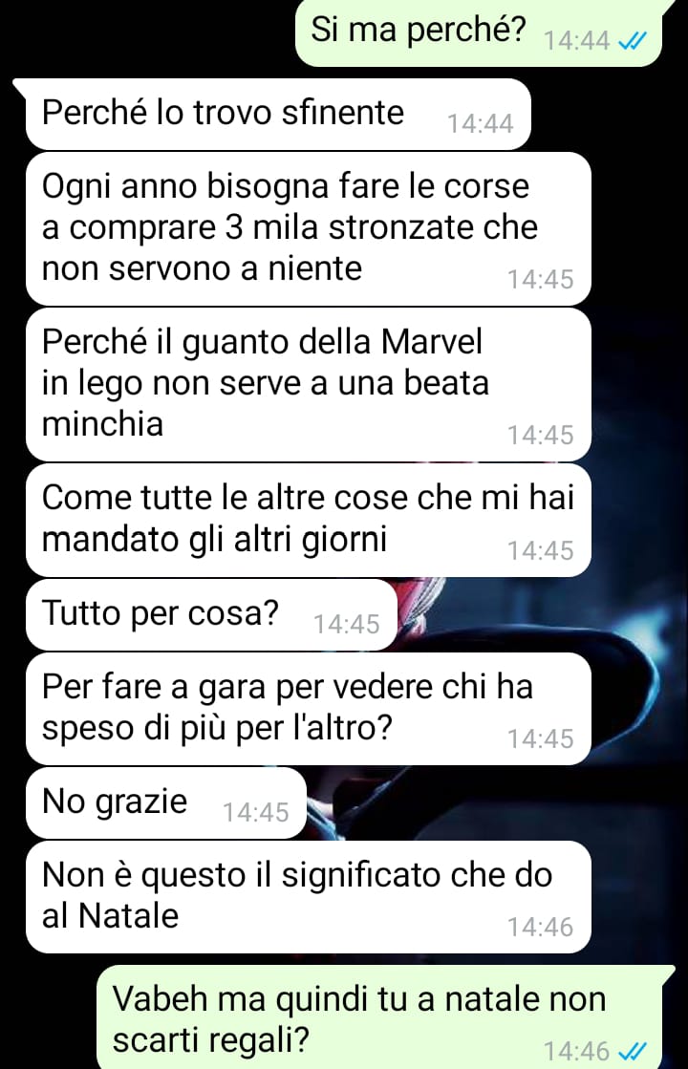The image size is (688, 1069).
Task: Click 14:45 timestamp on 'beata minchia' message
Action: 540,435
